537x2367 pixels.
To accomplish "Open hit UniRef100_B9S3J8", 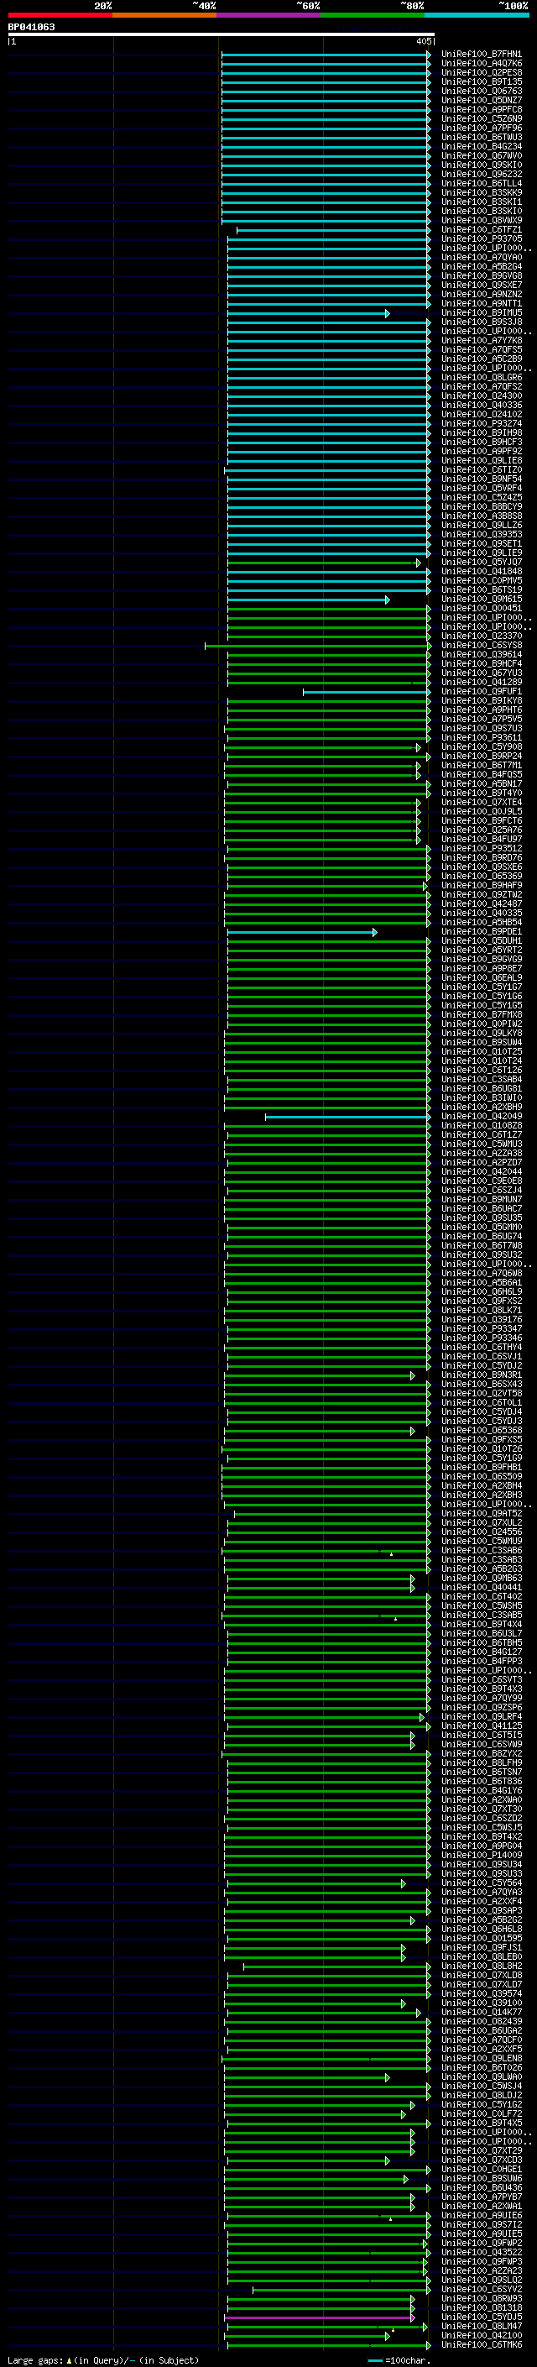I will 481,322.
